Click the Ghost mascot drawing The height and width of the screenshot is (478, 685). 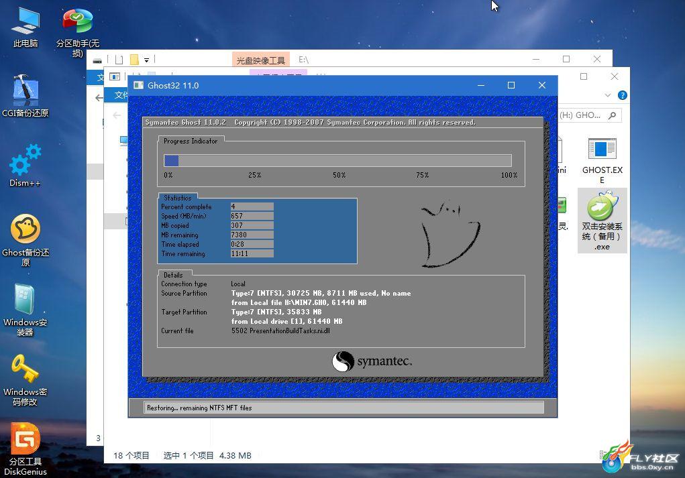point(450,234)
